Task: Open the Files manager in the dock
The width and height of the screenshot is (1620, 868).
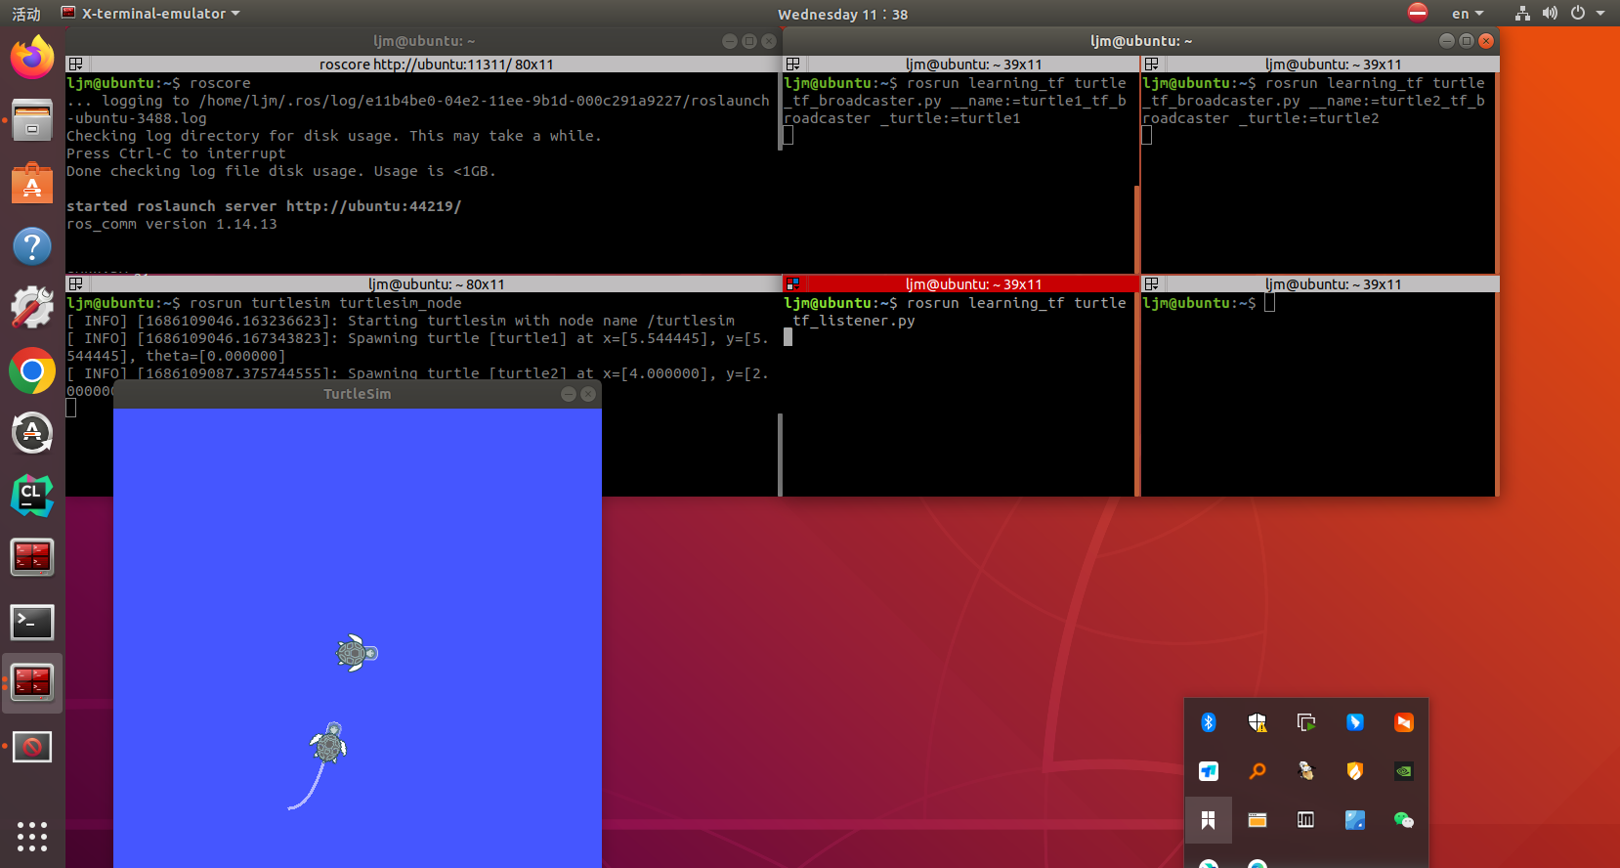Action: pos(32,120)
